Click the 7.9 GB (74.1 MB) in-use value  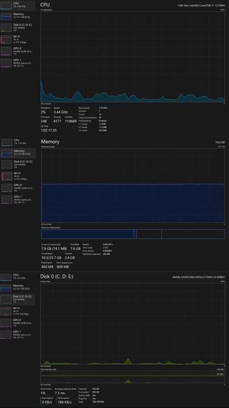pos(54,249)
